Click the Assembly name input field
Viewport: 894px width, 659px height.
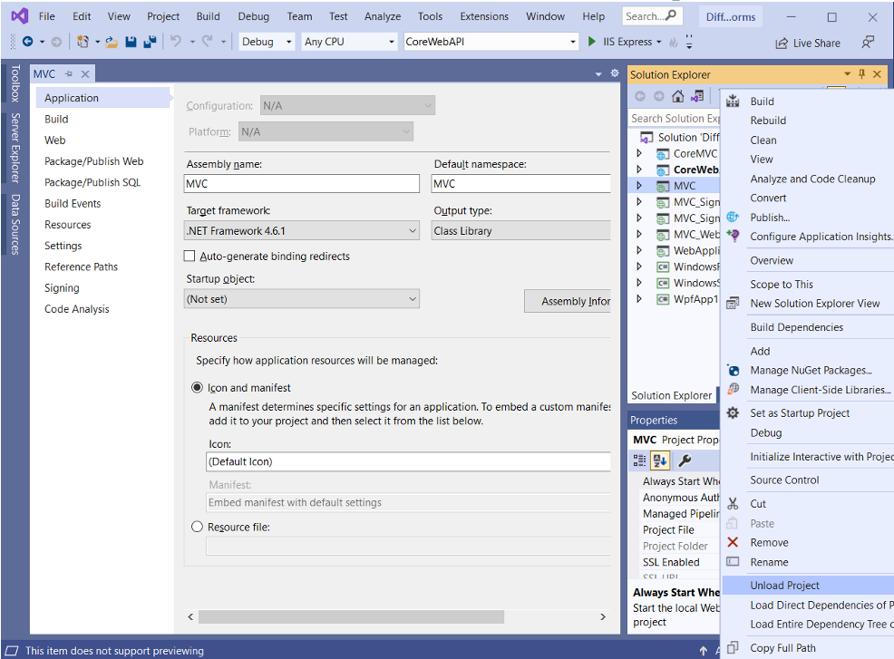tap(302, 184)
